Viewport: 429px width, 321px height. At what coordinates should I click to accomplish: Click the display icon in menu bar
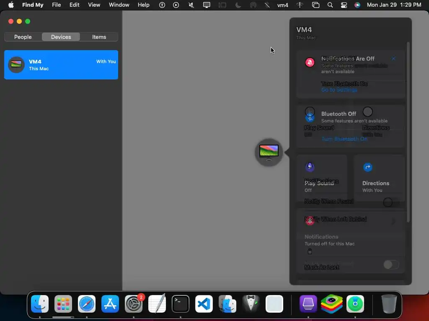[207, 5]
